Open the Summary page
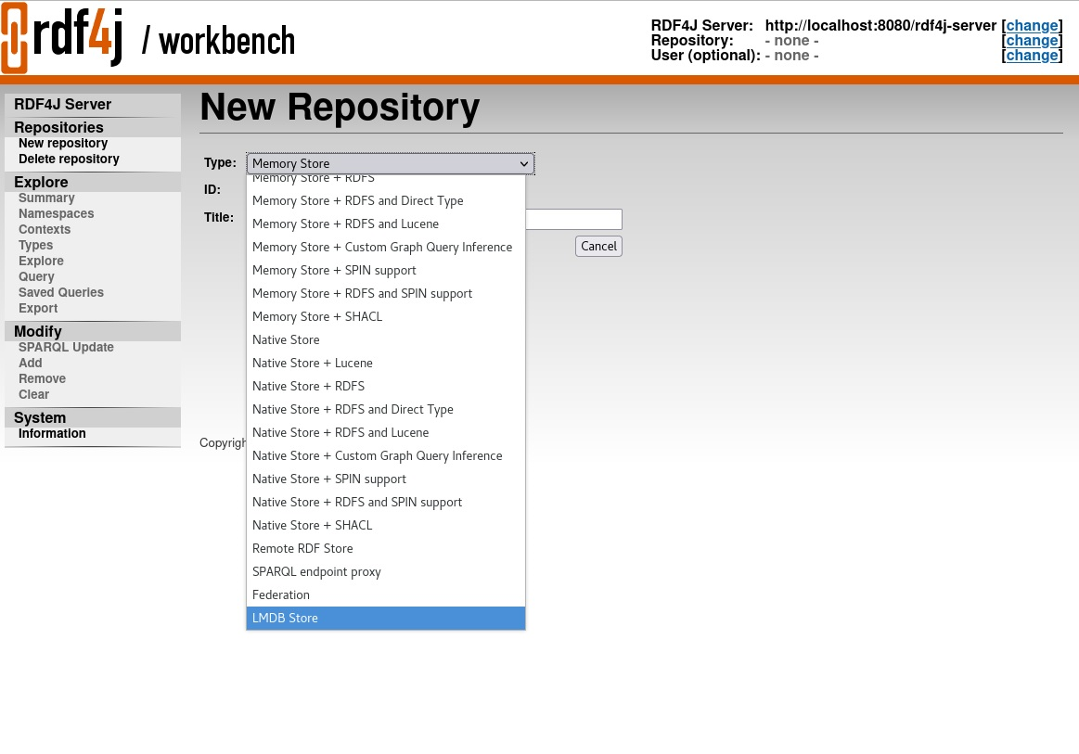 coord(46,198)
